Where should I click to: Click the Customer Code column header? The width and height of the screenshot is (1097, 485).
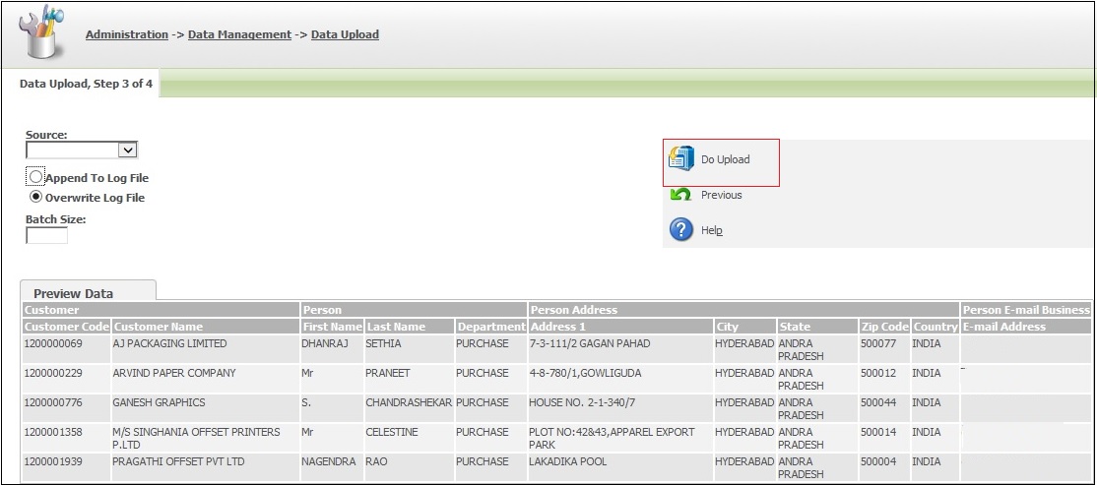pos(66,327)
